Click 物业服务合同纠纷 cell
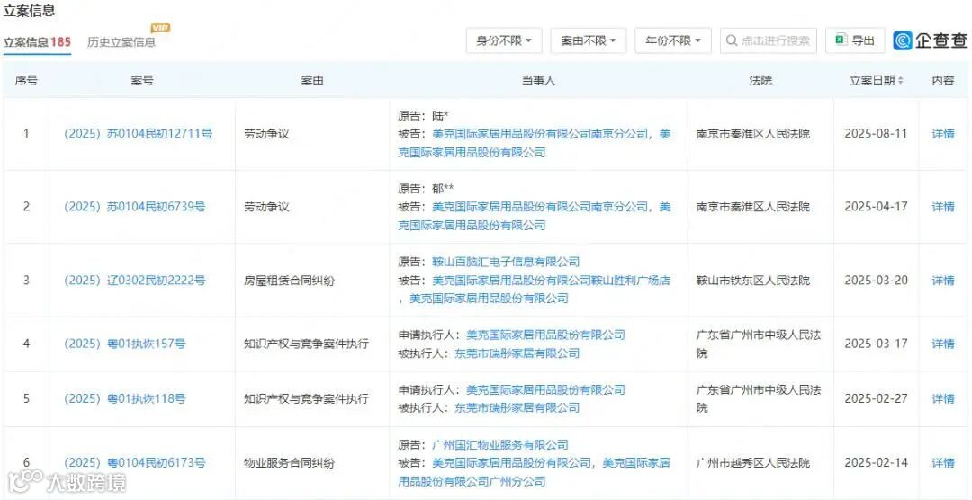972x500 pixels. [x=289, y=462]
